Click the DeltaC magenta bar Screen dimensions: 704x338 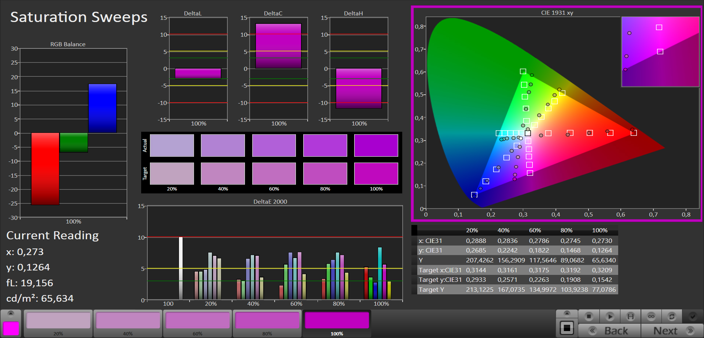(278, 46)
